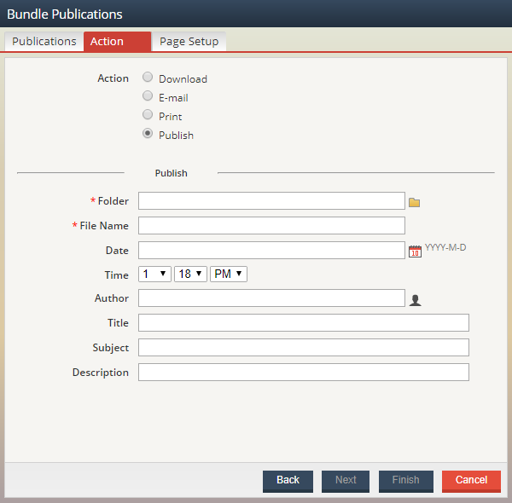Focus the Subject input field
This screenshot has height=503, width=512.
304,347
